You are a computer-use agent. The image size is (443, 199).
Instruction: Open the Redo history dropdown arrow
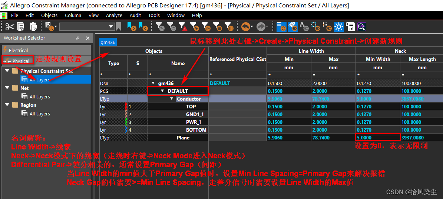pos(267,27)
